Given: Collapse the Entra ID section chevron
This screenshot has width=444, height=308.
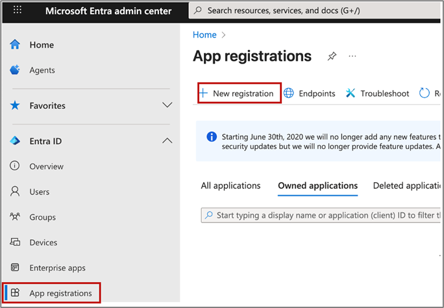Looking at the screenshot, I should coord(167,141).
